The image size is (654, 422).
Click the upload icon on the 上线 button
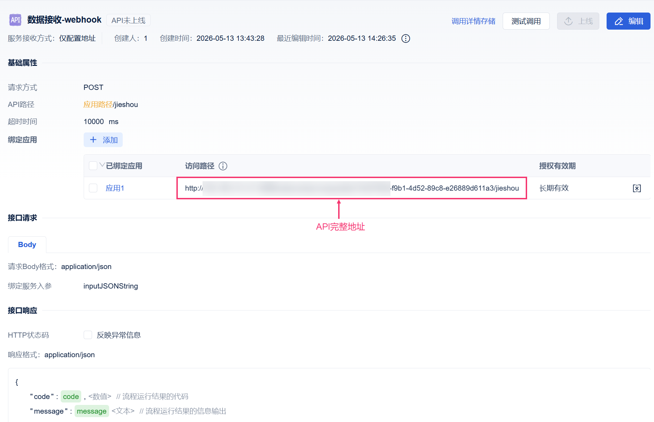click(569, 21)
